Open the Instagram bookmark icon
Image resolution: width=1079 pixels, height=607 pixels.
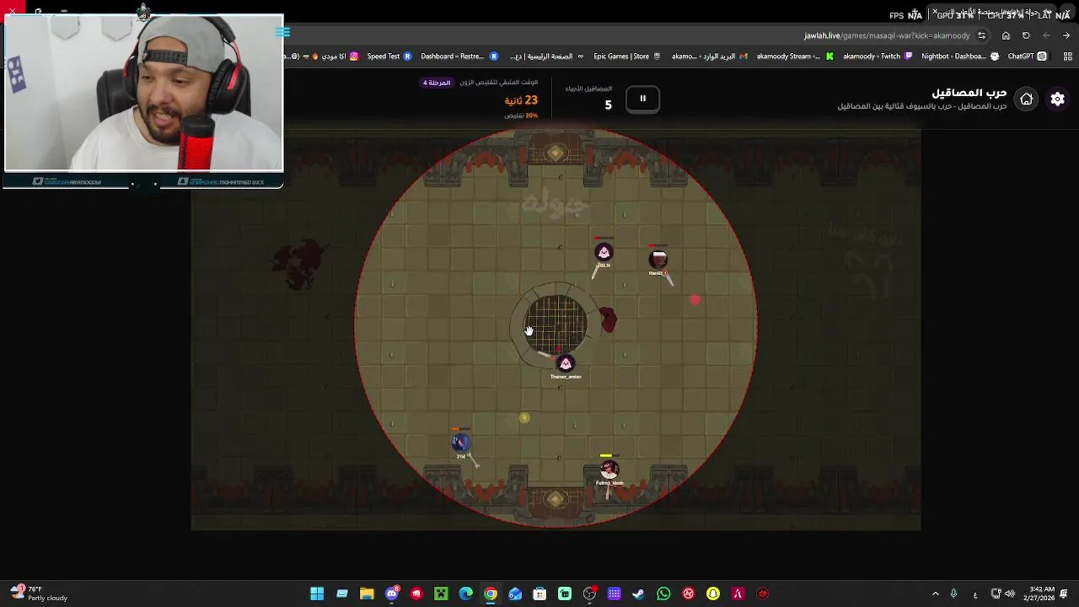pyautogui.click(x=354, y=56)
